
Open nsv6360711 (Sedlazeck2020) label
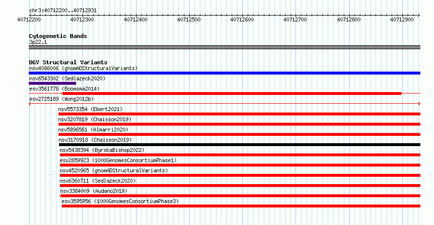[x=98, y=181]
